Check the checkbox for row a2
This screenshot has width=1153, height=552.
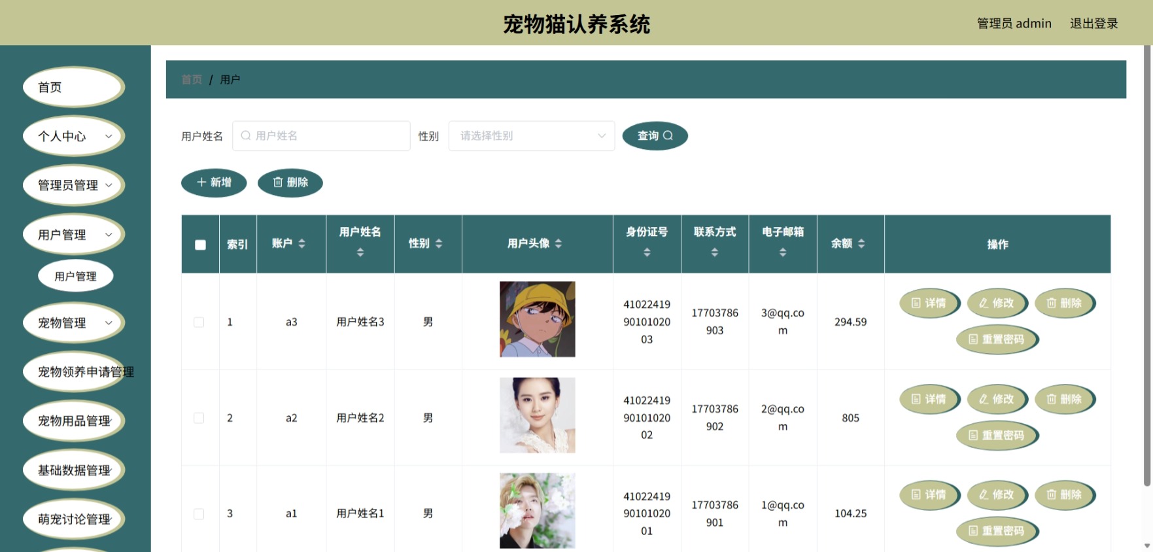pyautogui.click(x=199, y=418)
